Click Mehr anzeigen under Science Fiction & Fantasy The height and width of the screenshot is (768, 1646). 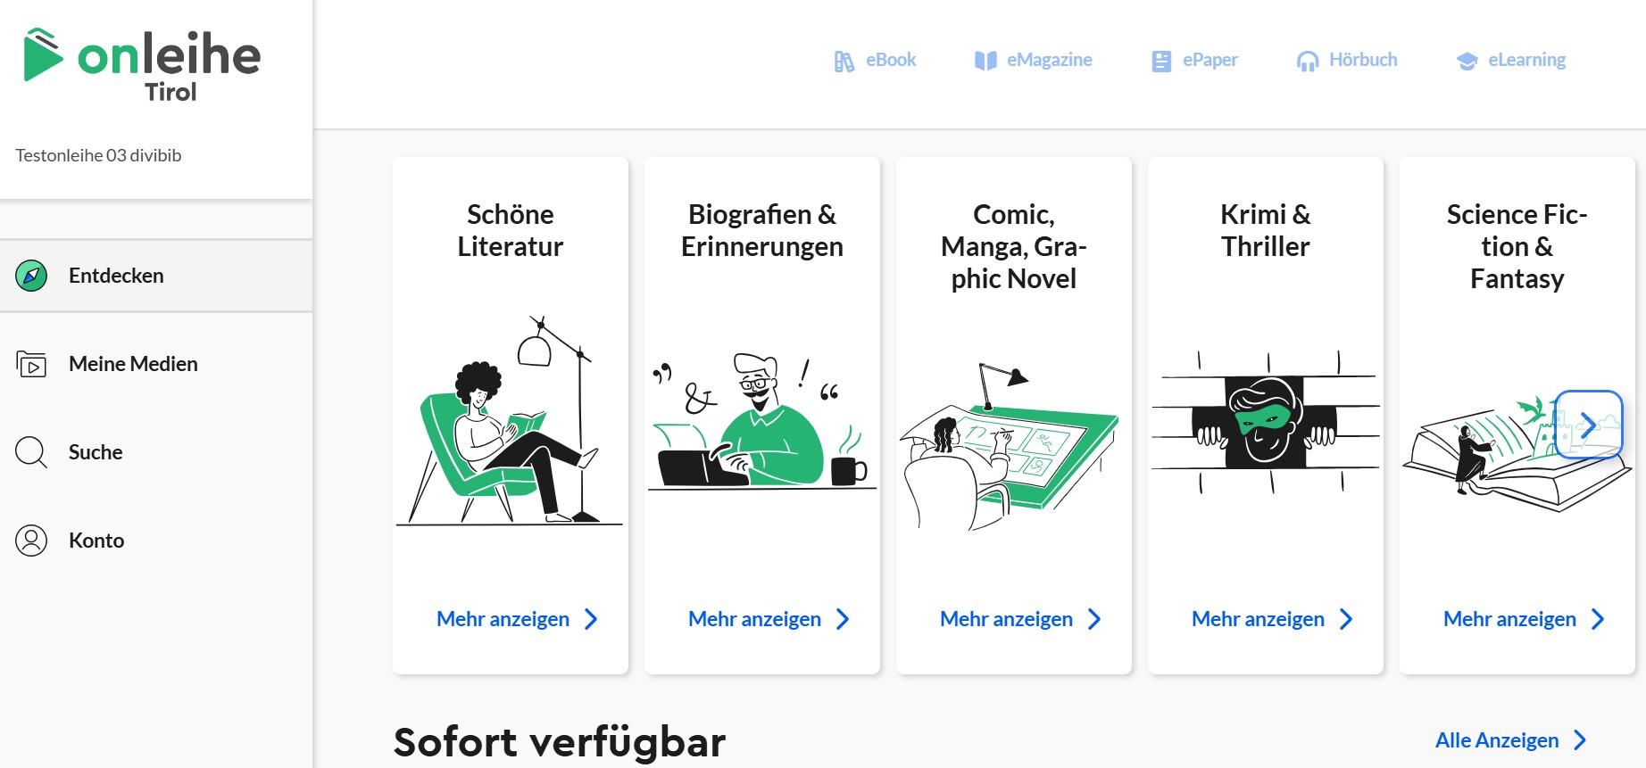point(1509,619)
